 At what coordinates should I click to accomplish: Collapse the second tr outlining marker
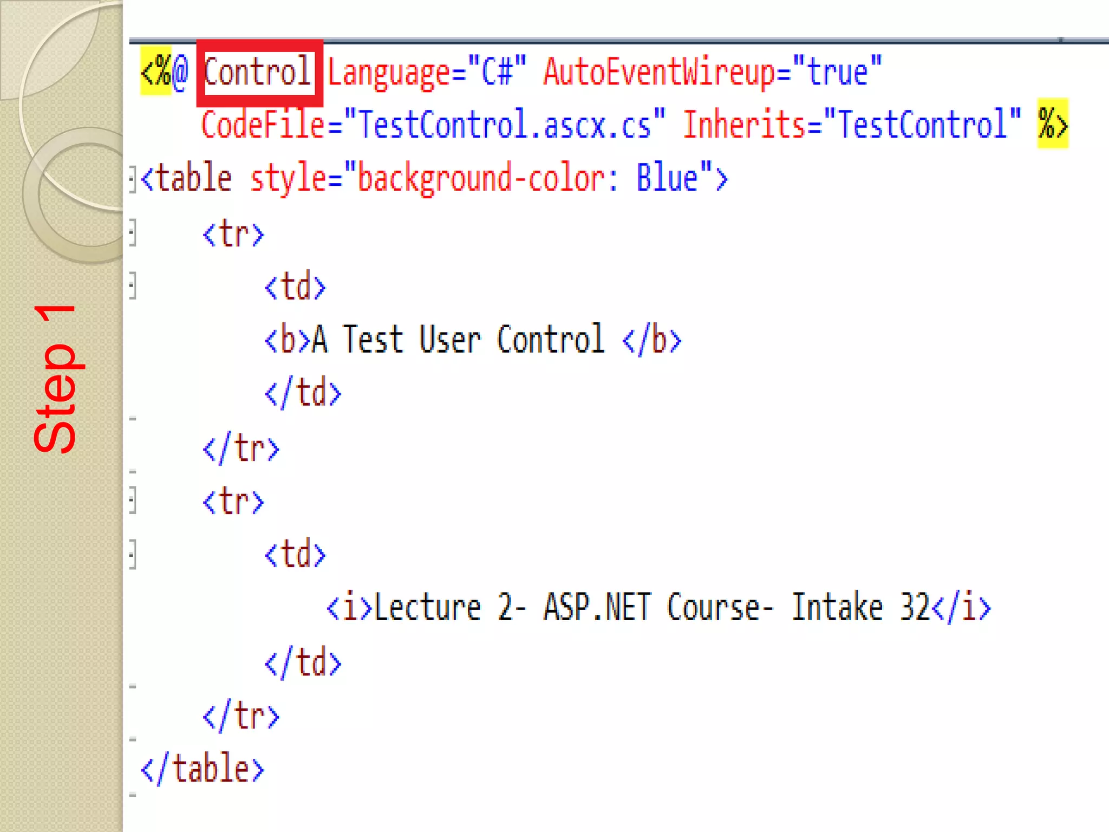tap(132, 500)
